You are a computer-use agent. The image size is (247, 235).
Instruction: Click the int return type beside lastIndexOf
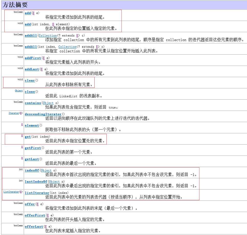pos(21,181)
